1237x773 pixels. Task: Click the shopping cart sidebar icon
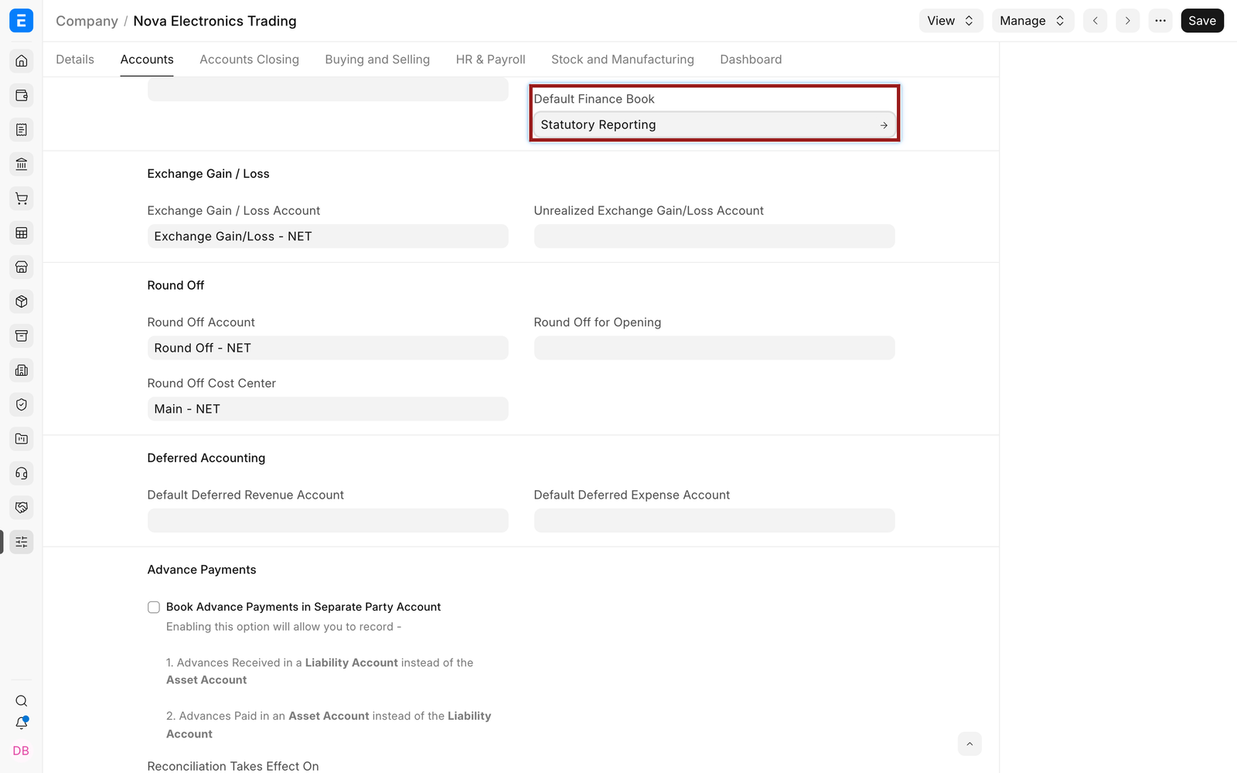click(x=22, y=199)
